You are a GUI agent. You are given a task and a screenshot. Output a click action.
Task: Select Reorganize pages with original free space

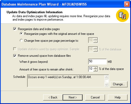(x=21, y=34)
